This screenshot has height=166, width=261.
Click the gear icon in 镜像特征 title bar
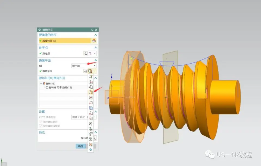pyautogui.click(x=39, y=30)
